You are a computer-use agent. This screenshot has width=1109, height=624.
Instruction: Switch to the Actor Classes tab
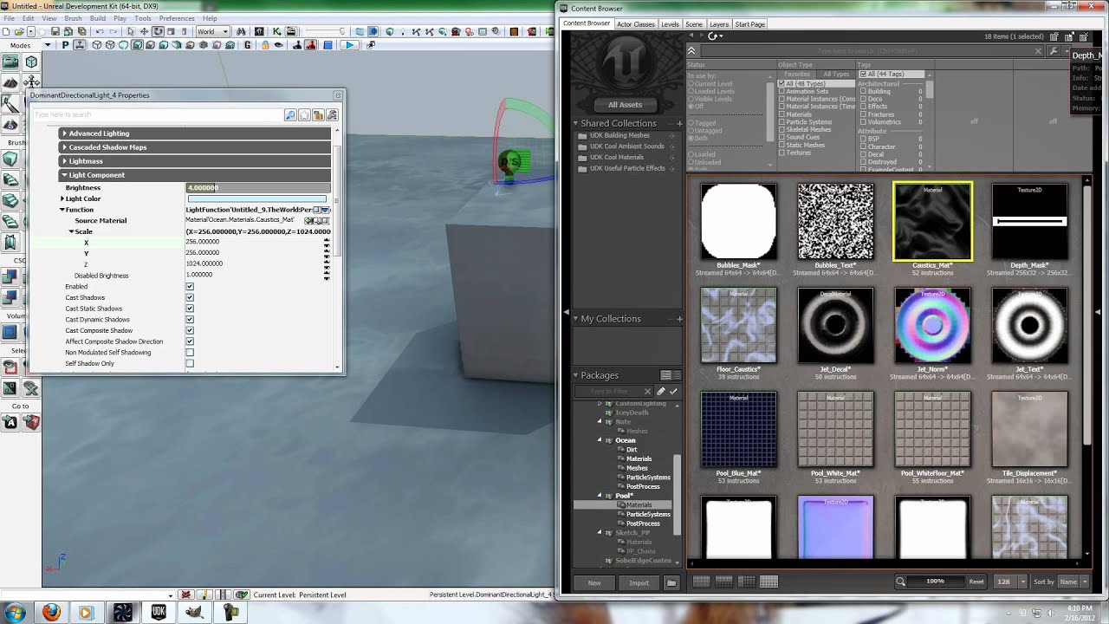(636, 24)
